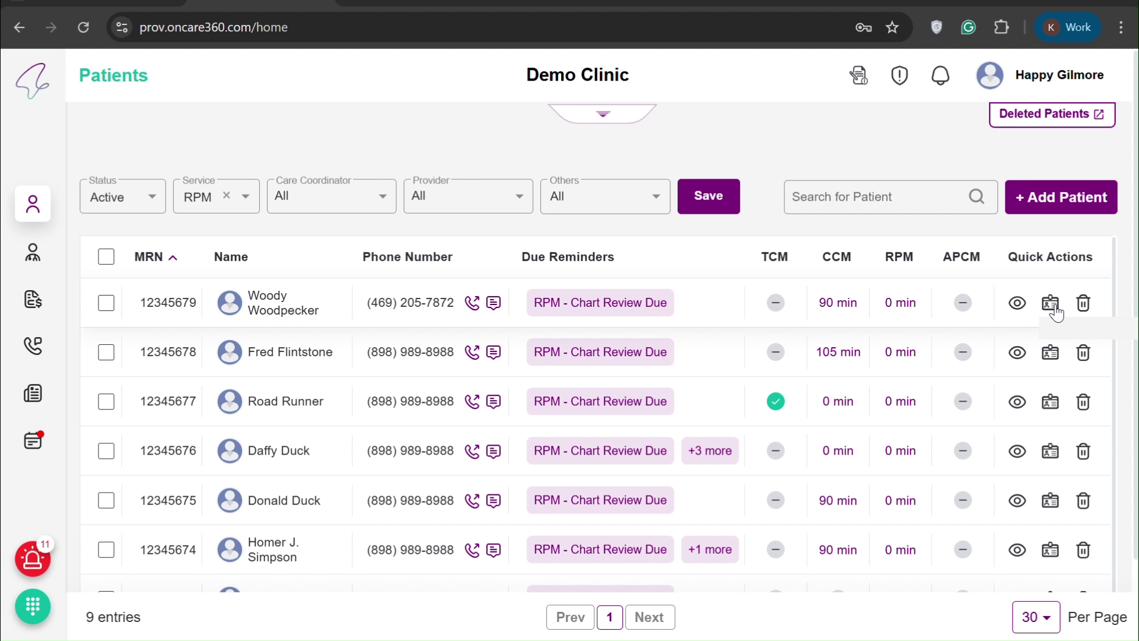Select the calendar icon with red notification dot
This screenshot has width=1139, height=641.
click(x=33, y=440)
